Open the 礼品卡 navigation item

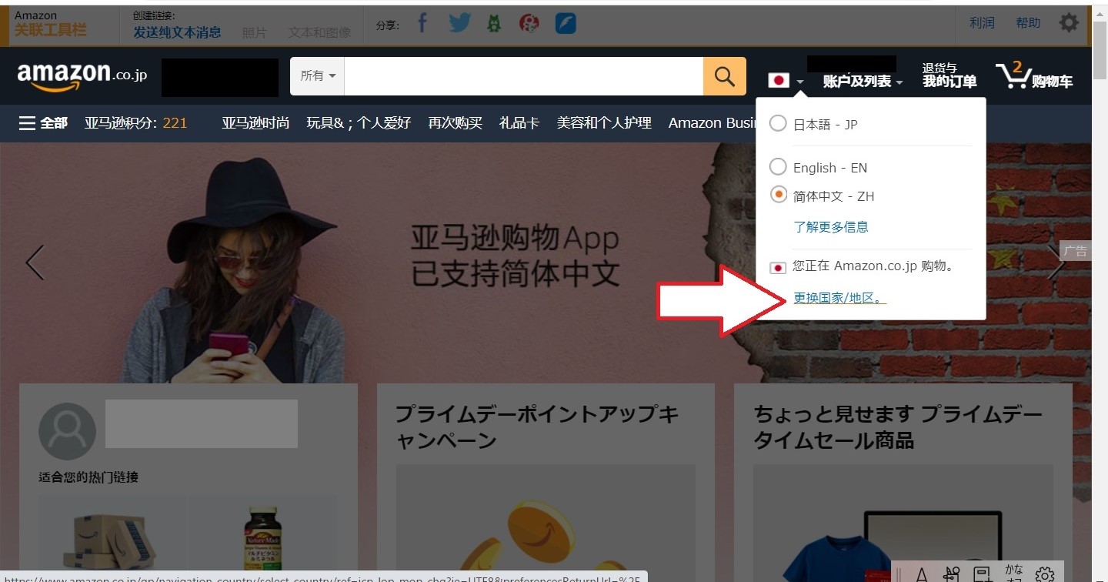click(519, 123)
